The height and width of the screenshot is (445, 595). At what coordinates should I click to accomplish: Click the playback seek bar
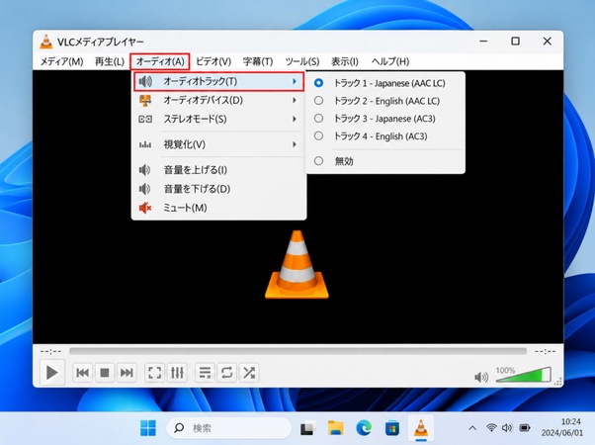point(297,351)
